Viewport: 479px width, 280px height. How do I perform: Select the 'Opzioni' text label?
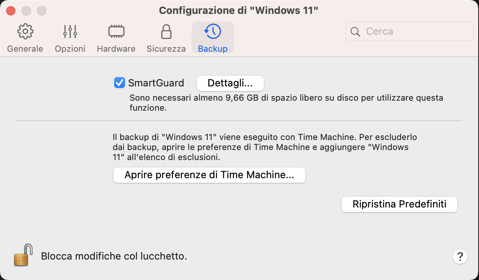pyautogui.click(x=70, y=49)
